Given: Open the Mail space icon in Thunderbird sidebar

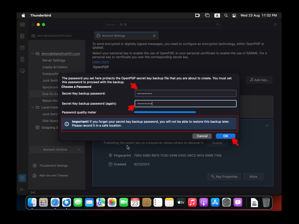Looking at the screenshot, I should click(x=22, y=25).
